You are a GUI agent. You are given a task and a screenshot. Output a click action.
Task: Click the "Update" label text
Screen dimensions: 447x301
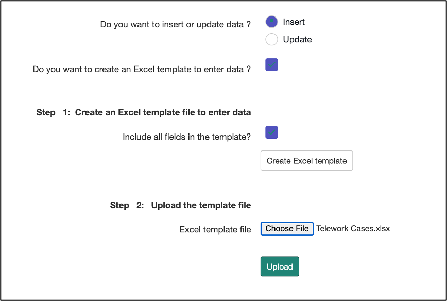297,39
